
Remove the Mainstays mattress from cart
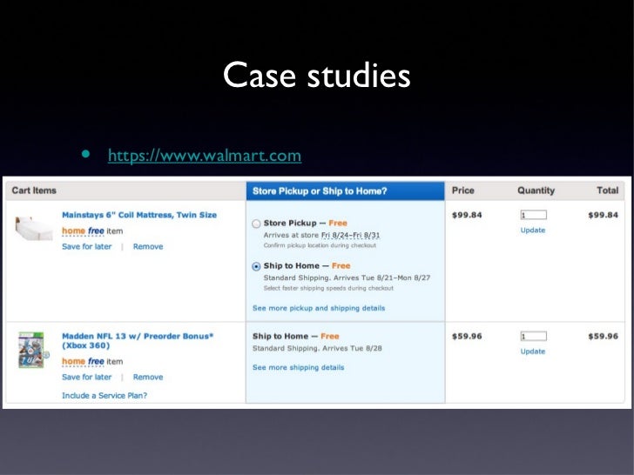pyautogui.click(x=148, y=246)
